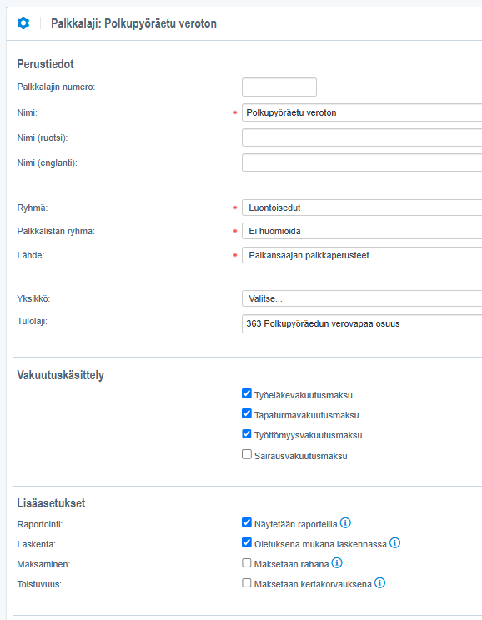Open info icon next to Maksetaan kertakorvauksena
482x620 pixels.
[379, 583]
